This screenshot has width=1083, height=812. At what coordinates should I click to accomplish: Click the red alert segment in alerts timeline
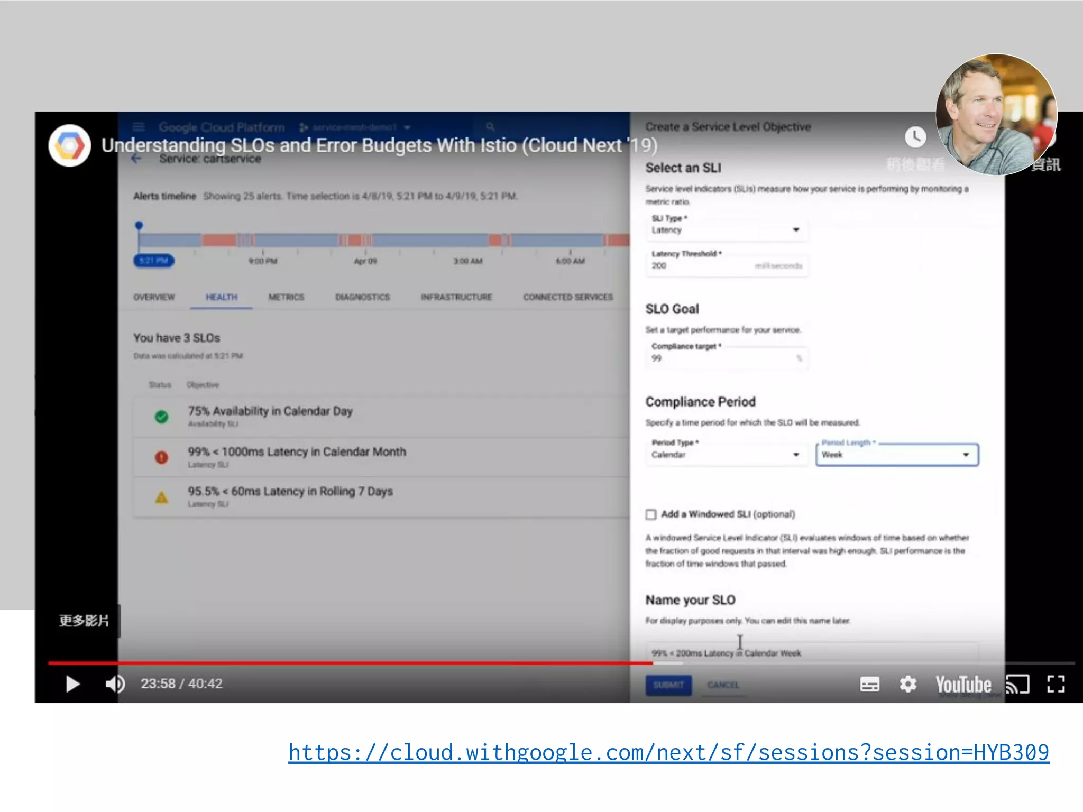tap(219, 241)
